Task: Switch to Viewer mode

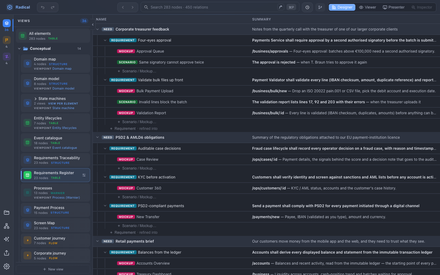Action: click(x=368, y=7)
